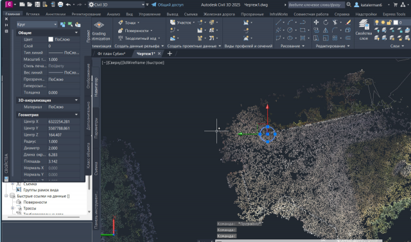Open the Анализ ribbon tab
The image size is (411, 242).
(114, 14)
